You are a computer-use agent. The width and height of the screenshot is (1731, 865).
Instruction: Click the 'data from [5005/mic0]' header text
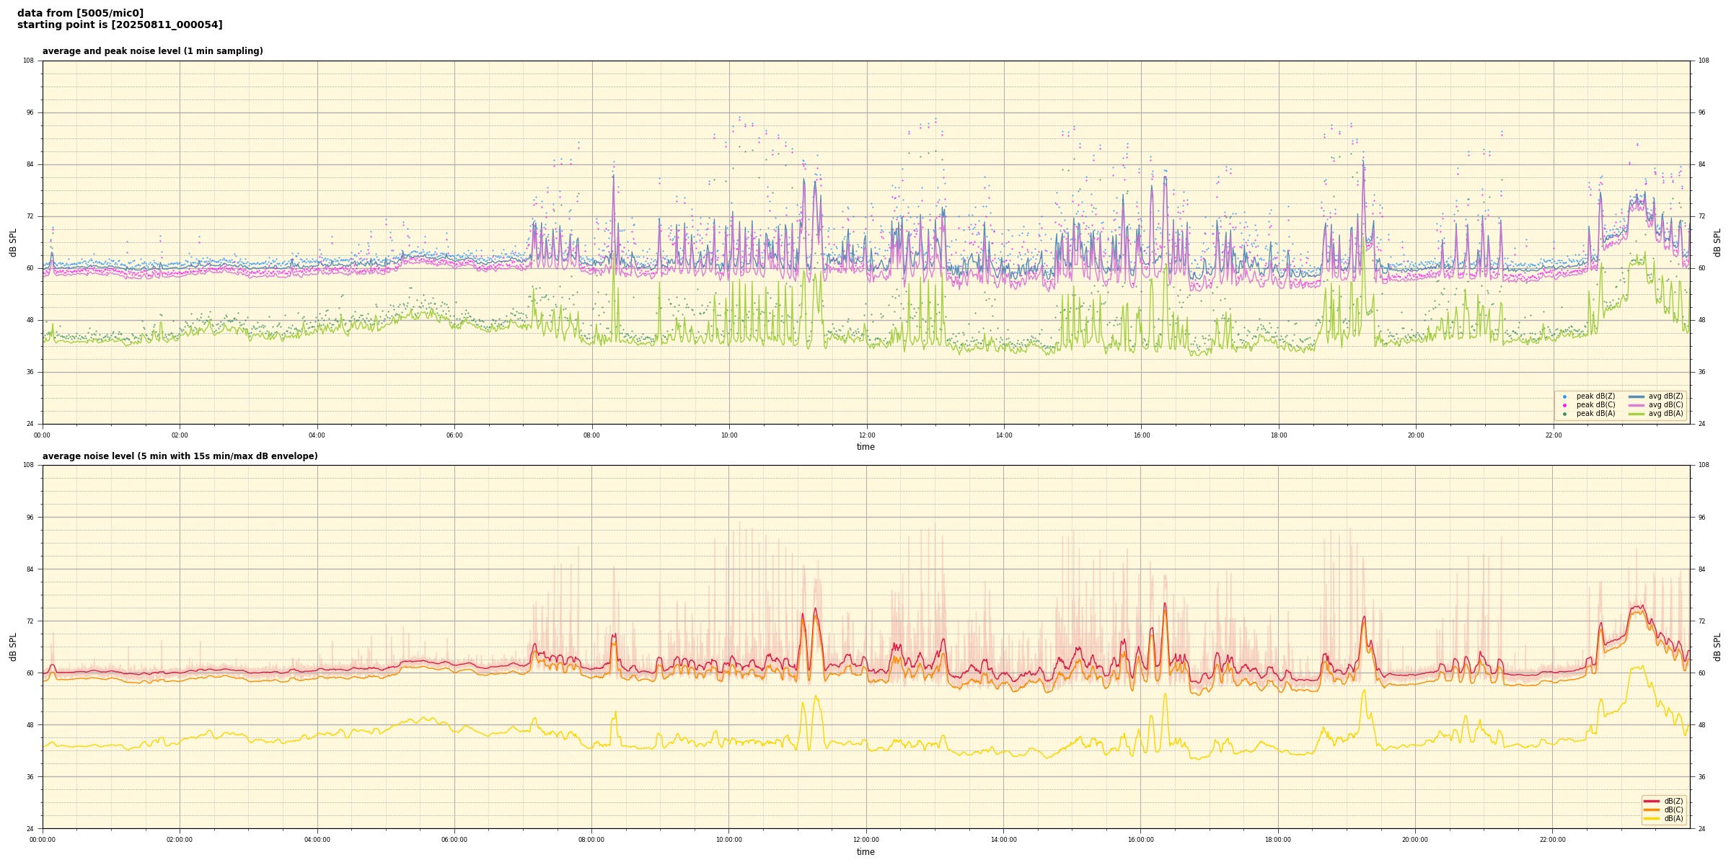pos(80,13)
